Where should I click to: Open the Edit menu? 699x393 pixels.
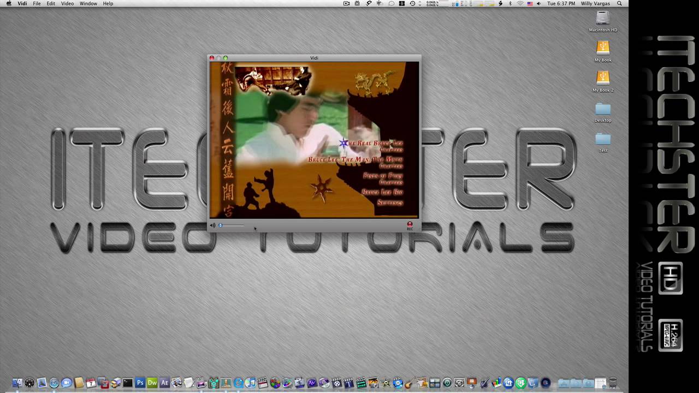pos(51,3)
